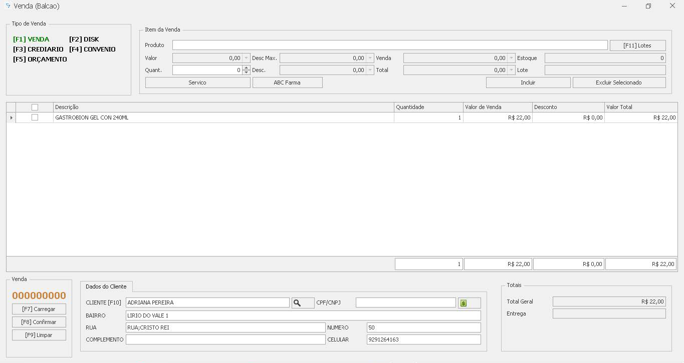Open the Valor field dropdown arrow

[246, 58]
